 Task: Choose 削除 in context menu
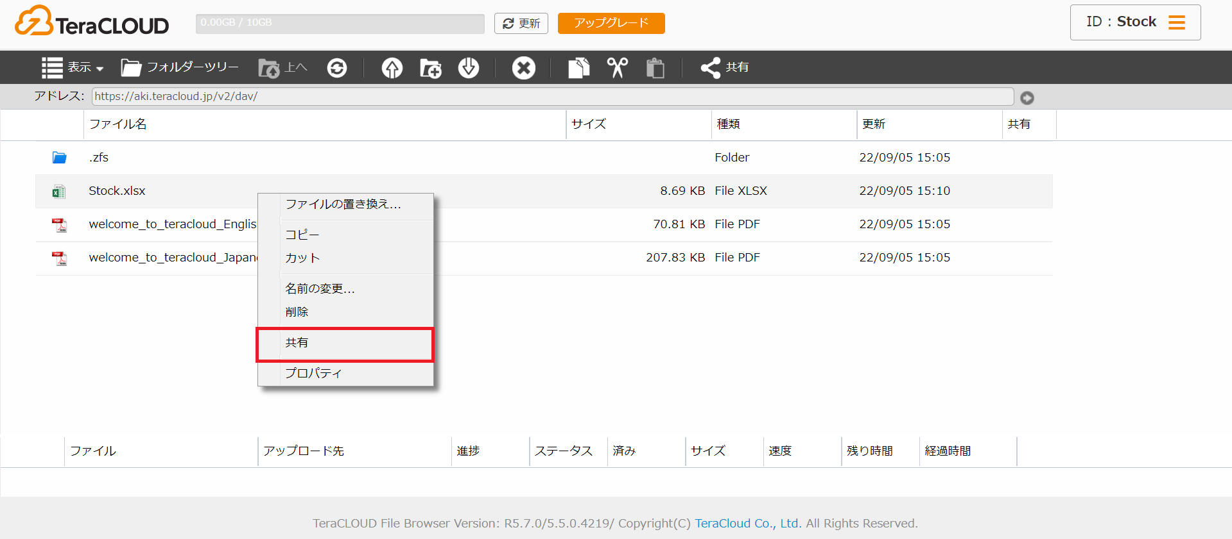[x=346, y=311]
